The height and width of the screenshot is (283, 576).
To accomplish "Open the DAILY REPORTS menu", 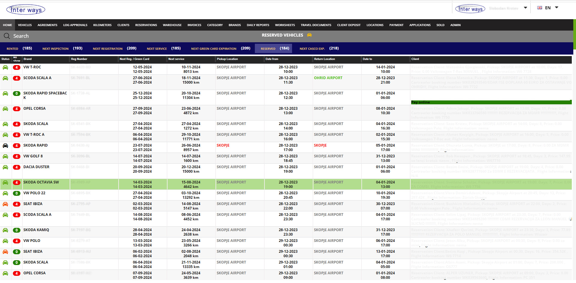I will (x=258, y=25).
